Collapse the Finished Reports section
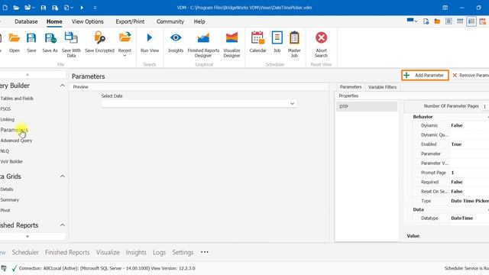Image resolution: width=489 pixels, height=275 pixels. pyautogui.click(x=63, y=225)
